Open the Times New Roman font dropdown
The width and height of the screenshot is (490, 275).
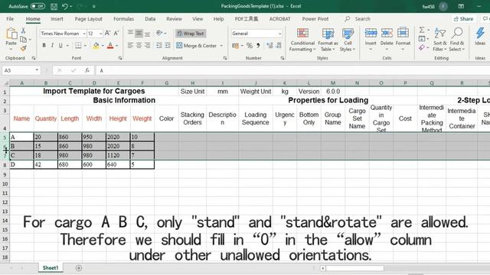pos(84,34)
